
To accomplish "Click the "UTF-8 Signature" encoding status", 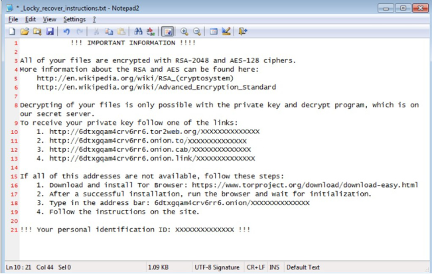I will pyautogui.click(x=217, y=267).
